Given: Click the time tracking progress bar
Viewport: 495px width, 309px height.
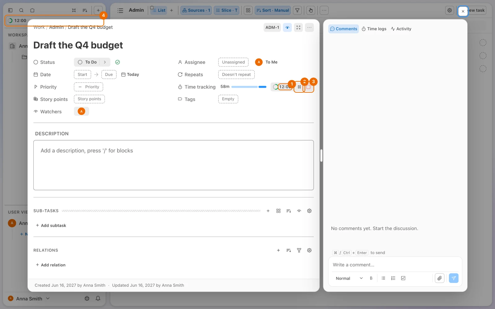Looking at the screenshot, I should tap(249, 87).
